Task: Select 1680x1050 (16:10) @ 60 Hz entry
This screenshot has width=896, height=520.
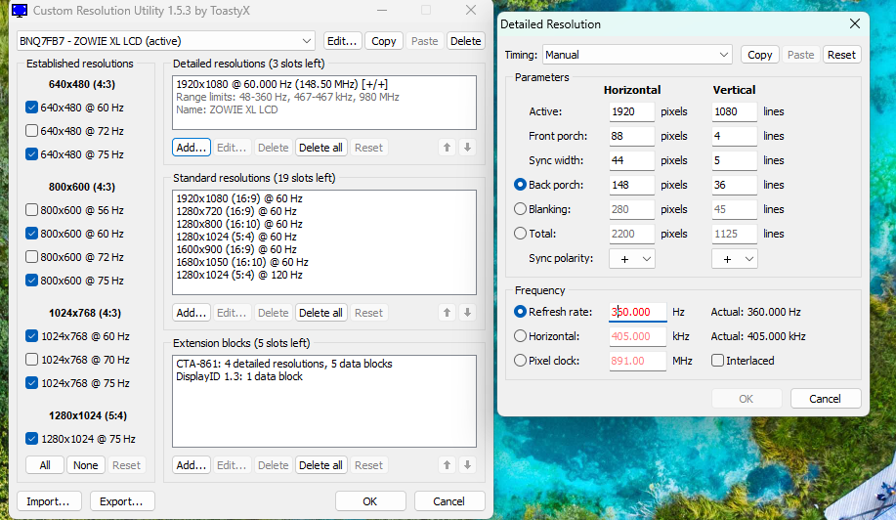Action: click(241, 262)
